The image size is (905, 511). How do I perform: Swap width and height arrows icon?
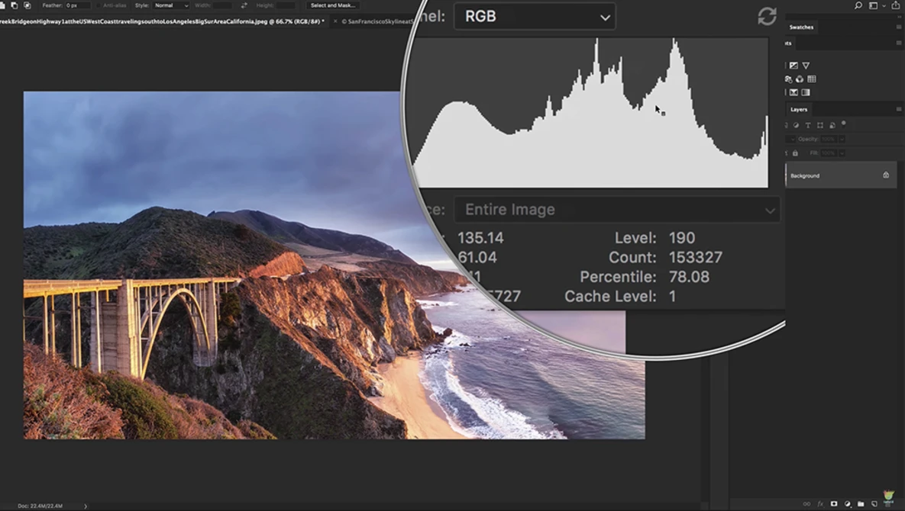pyautogui.click(x=244, y=5)
